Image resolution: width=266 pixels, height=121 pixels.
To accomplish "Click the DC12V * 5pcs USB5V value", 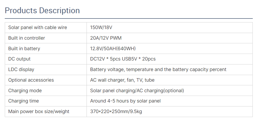I will pos(123,59).
